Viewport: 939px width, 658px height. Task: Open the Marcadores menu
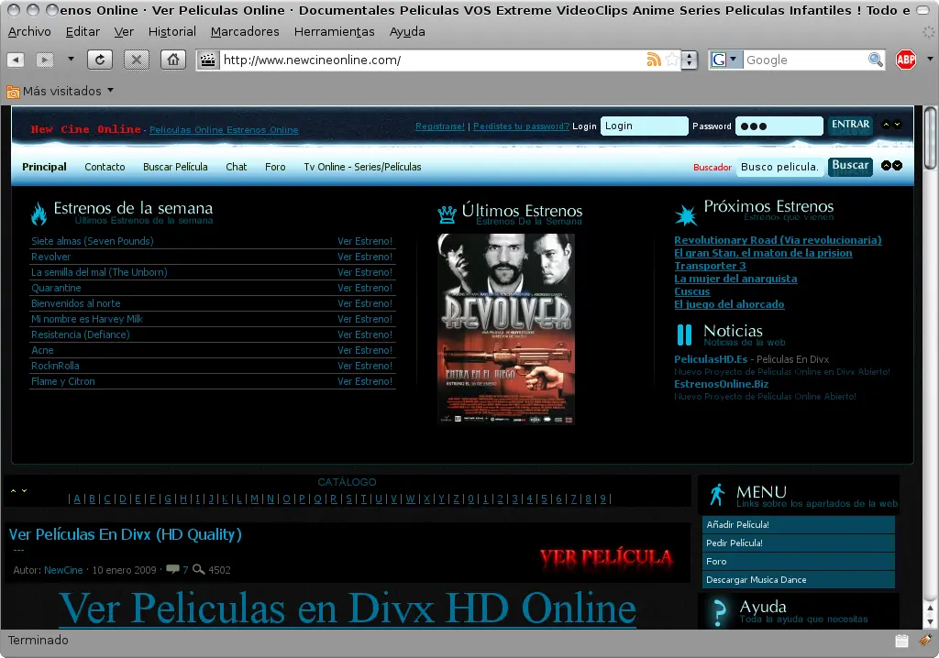tap(245, 32)
